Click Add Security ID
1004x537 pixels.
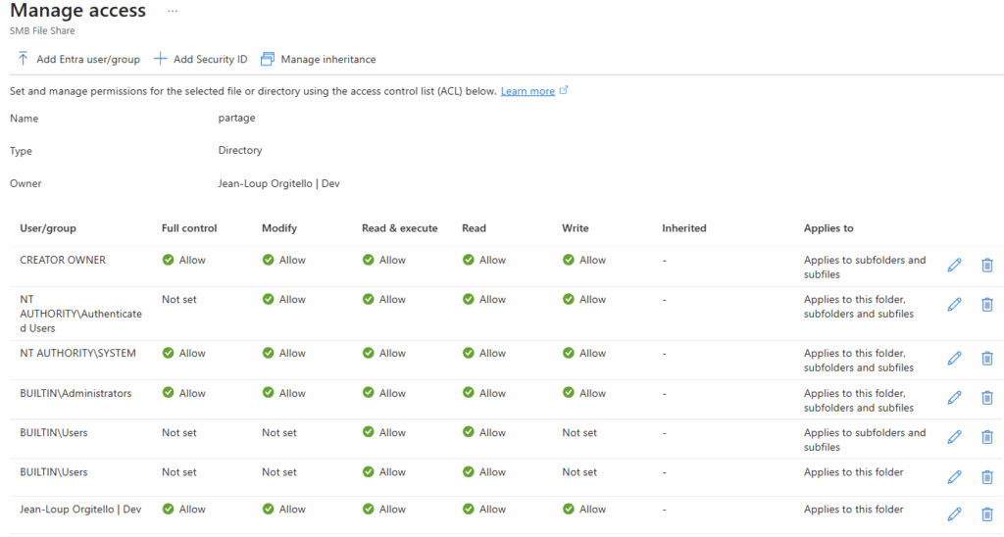[201, 59]
